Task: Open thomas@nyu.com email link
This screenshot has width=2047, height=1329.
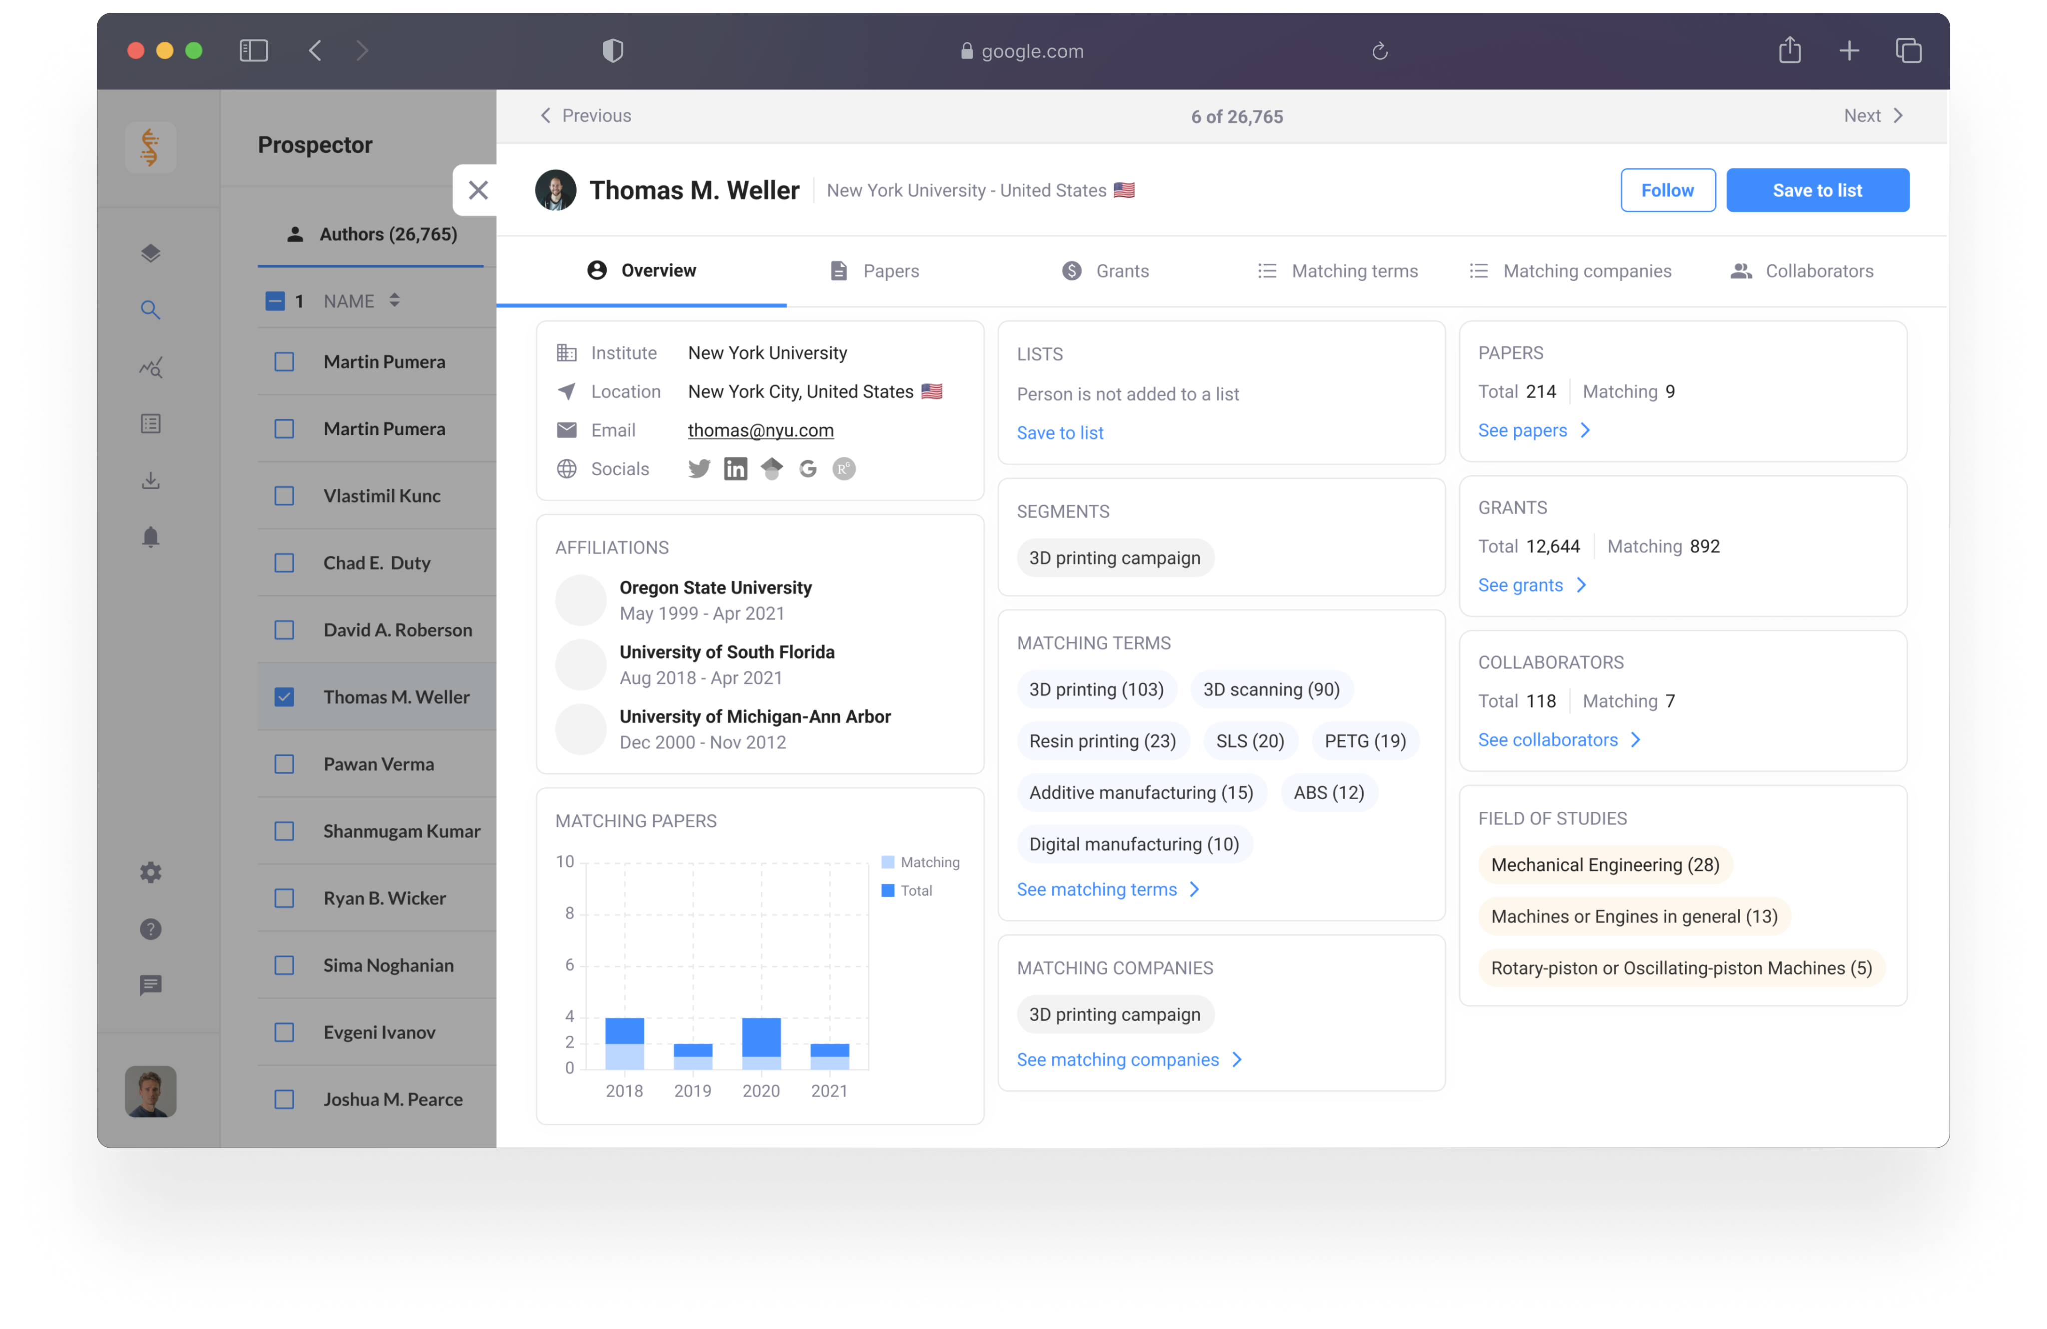Action: [x=760, y=430]
